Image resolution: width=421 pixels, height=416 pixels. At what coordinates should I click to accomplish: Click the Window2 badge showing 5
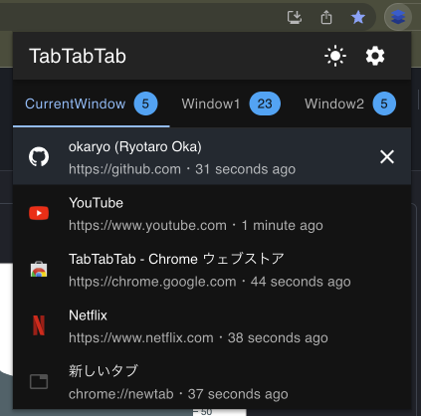coord(384,104)
